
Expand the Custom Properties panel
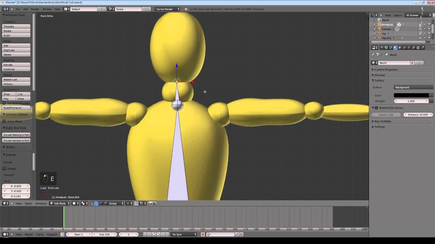[386, 69]
